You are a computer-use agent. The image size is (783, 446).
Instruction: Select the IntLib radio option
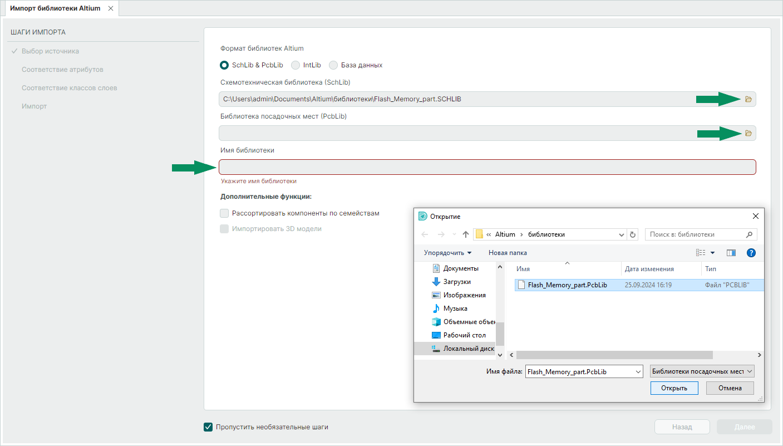point(296,65)
